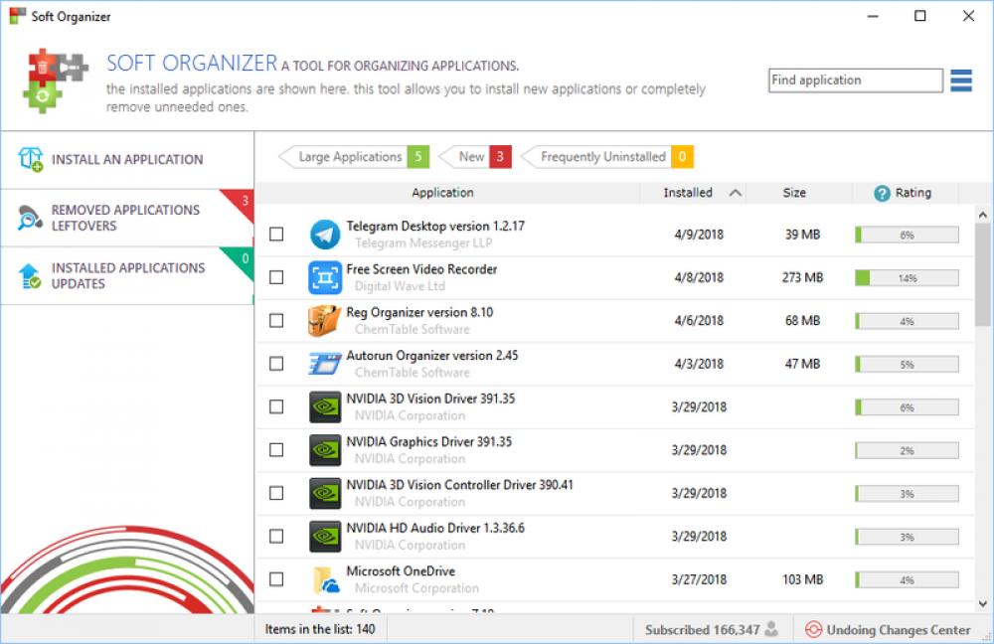
Task: Select the checkbox for Reg Organizer
Action: 275,320
